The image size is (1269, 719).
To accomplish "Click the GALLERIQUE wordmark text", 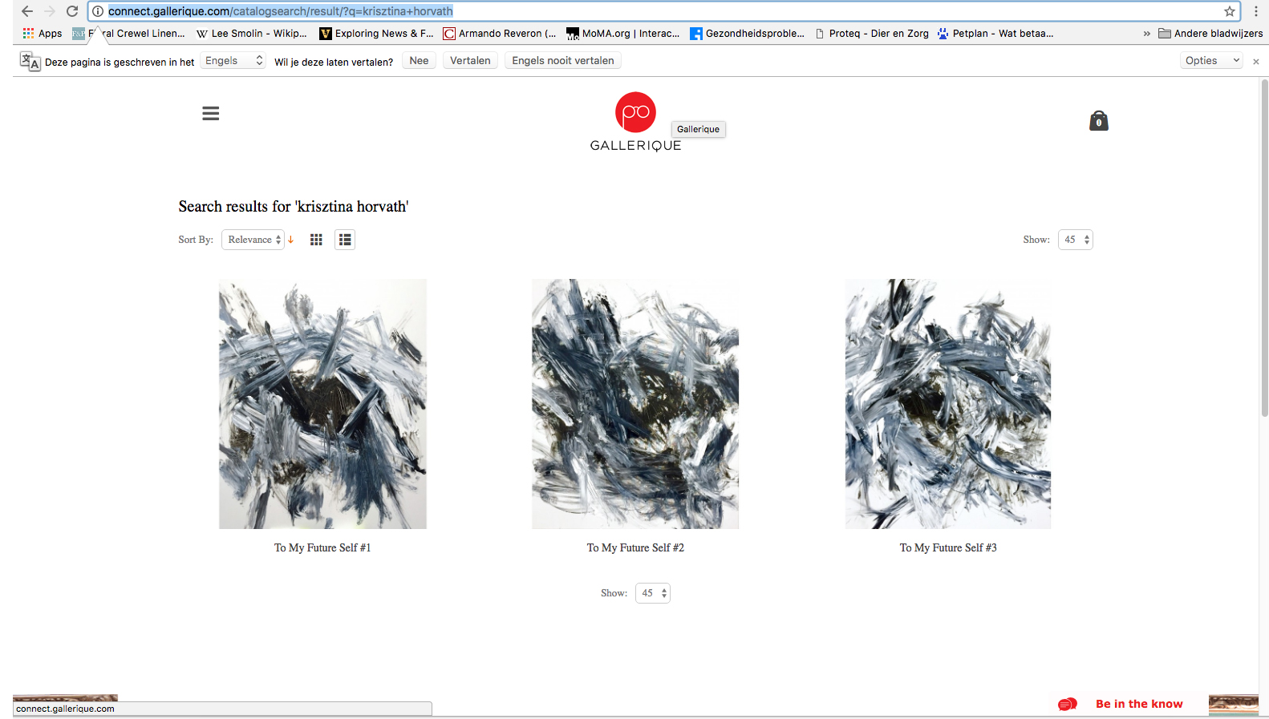I will click(x=635, y=146).
